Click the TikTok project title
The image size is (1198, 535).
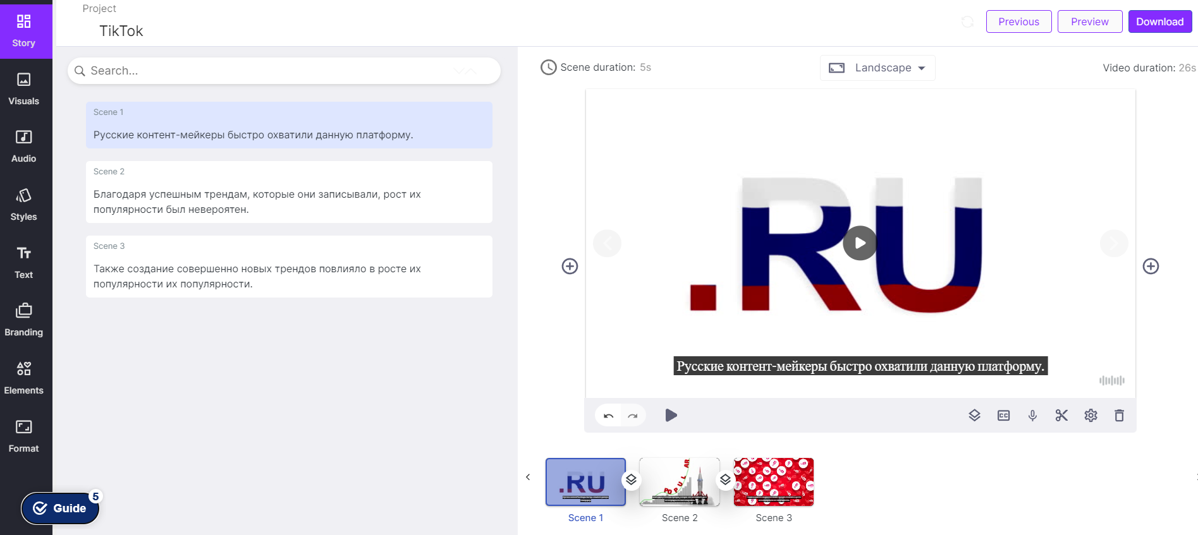pyautogui.click(x=121, y=31)
